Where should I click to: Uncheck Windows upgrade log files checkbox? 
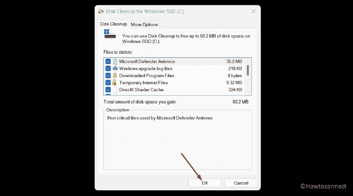108,68
